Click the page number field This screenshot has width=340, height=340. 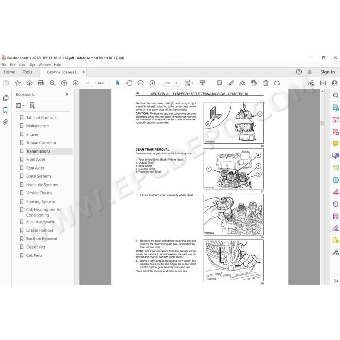tap(88, 83)
